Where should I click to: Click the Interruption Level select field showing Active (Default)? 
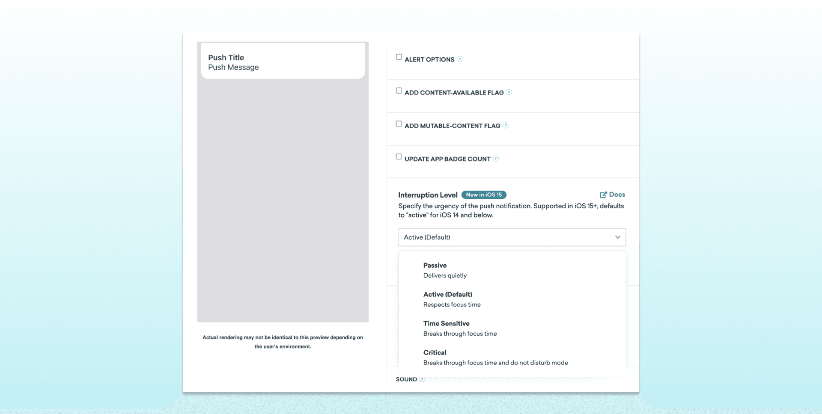coord(505,237)
